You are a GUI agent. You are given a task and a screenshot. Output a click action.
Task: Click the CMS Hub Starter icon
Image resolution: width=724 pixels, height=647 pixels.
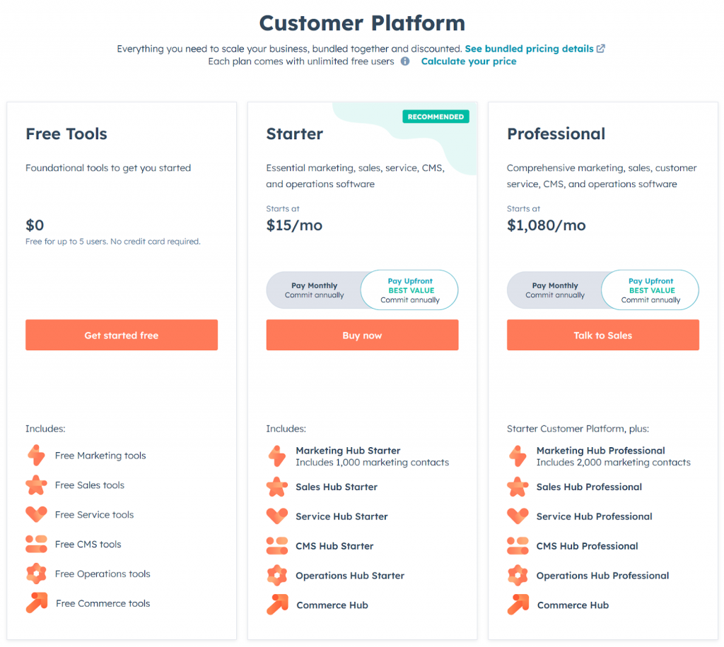(277, 545)
